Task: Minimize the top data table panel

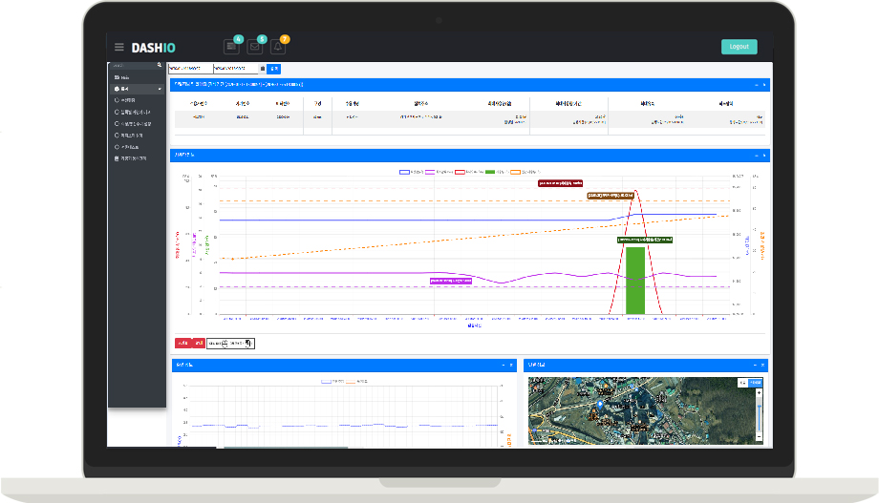Action: [755, 85]
